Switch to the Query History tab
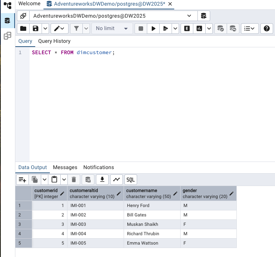 [x=54, y=41]
